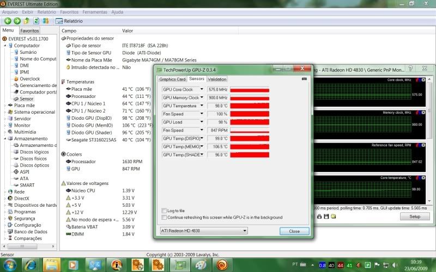Screen dimensions: 436x272
Task: Switch to the Favoritos tab
Action: [29, 31]
